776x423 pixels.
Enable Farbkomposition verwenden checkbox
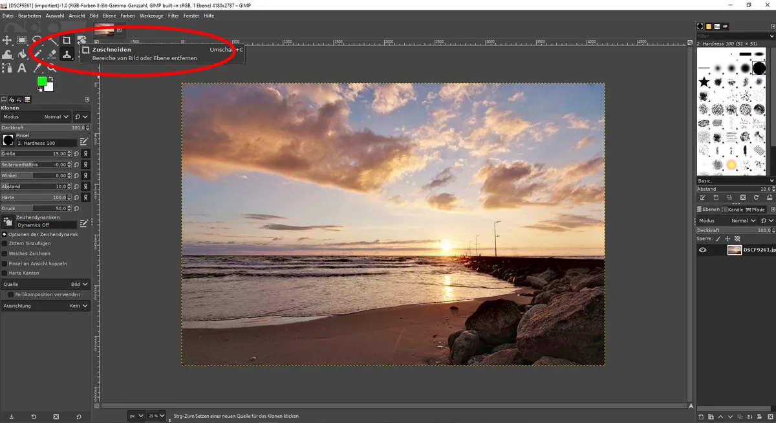pos(11,294)
